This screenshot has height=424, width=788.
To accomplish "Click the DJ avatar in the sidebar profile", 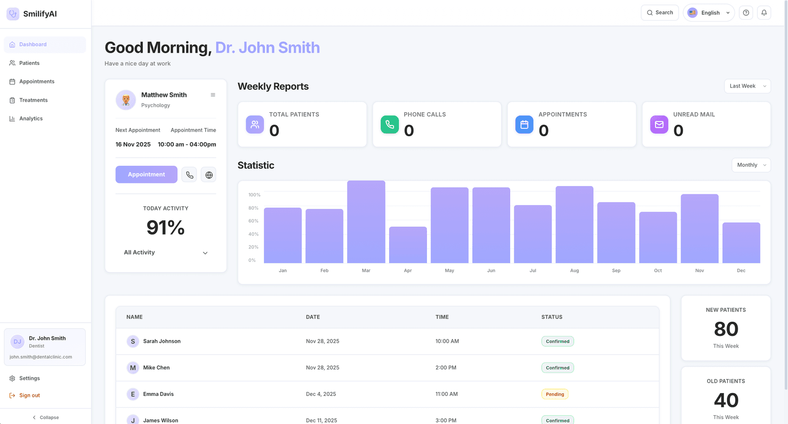I will 17,342.
